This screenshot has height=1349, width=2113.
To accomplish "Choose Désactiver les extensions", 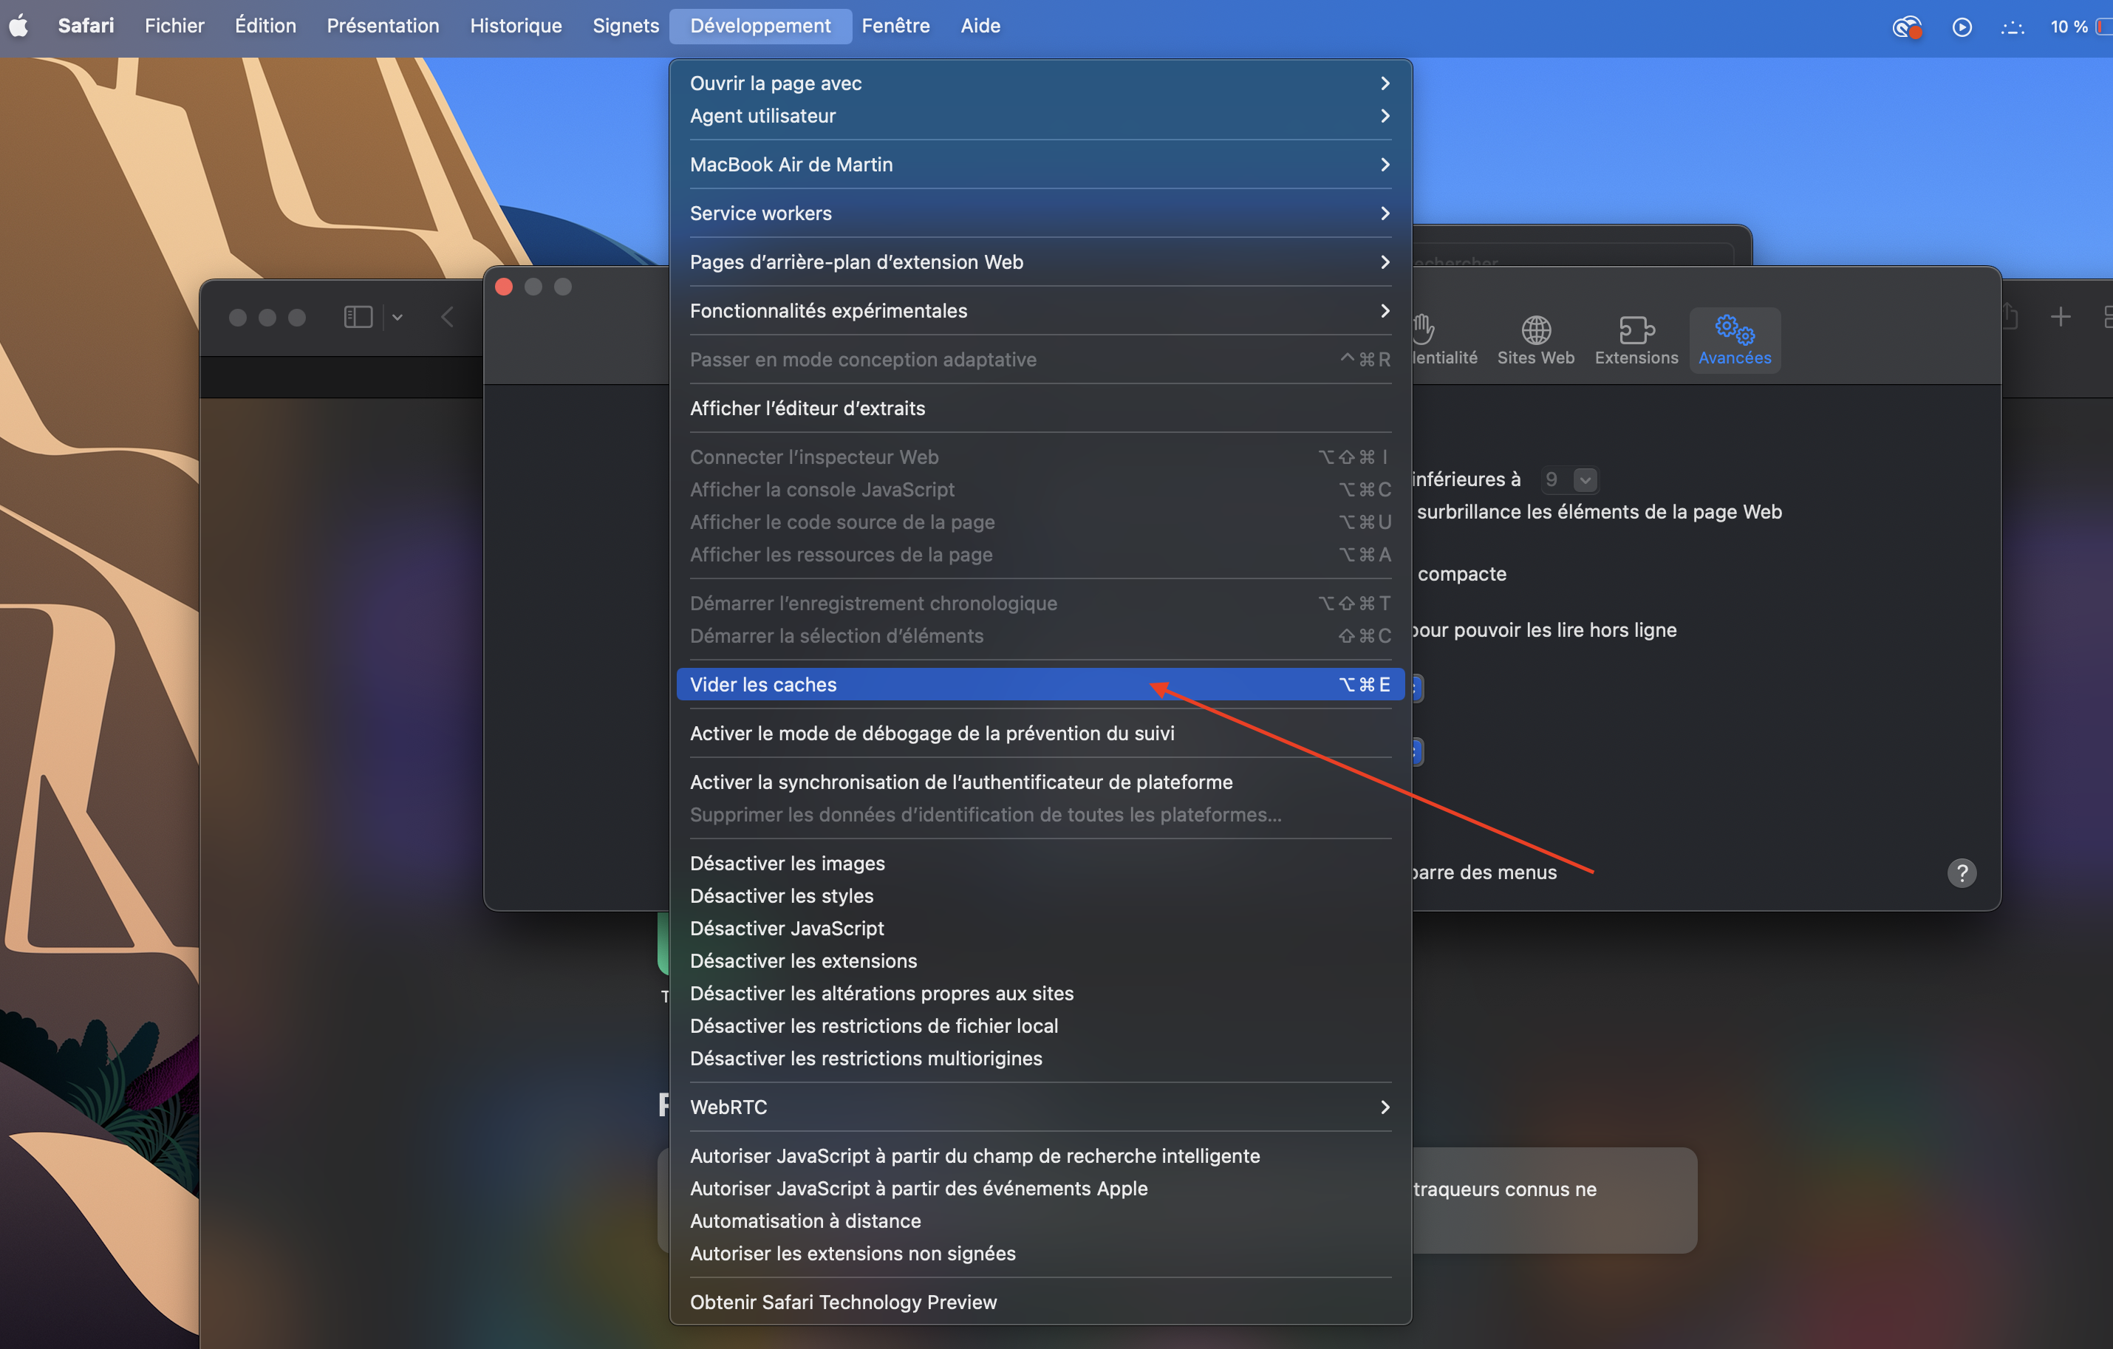I will tap(1041, 960).
